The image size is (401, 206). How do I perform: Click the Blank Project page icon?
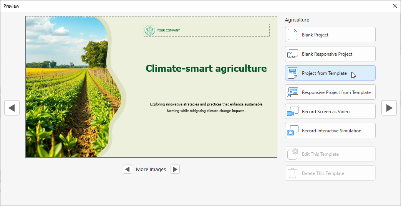click(293, 35)
